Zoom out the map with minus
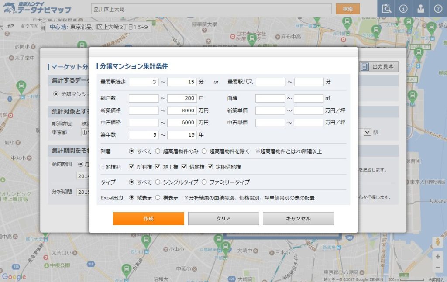 point(437,267)
